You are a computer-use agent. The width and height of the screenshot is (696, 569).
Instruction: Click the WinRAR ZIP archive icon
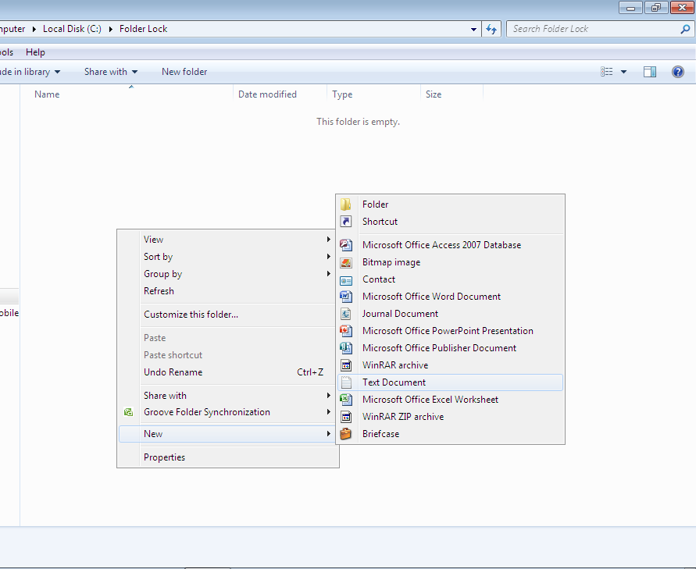pyautogui.click(x=346, y=417)
